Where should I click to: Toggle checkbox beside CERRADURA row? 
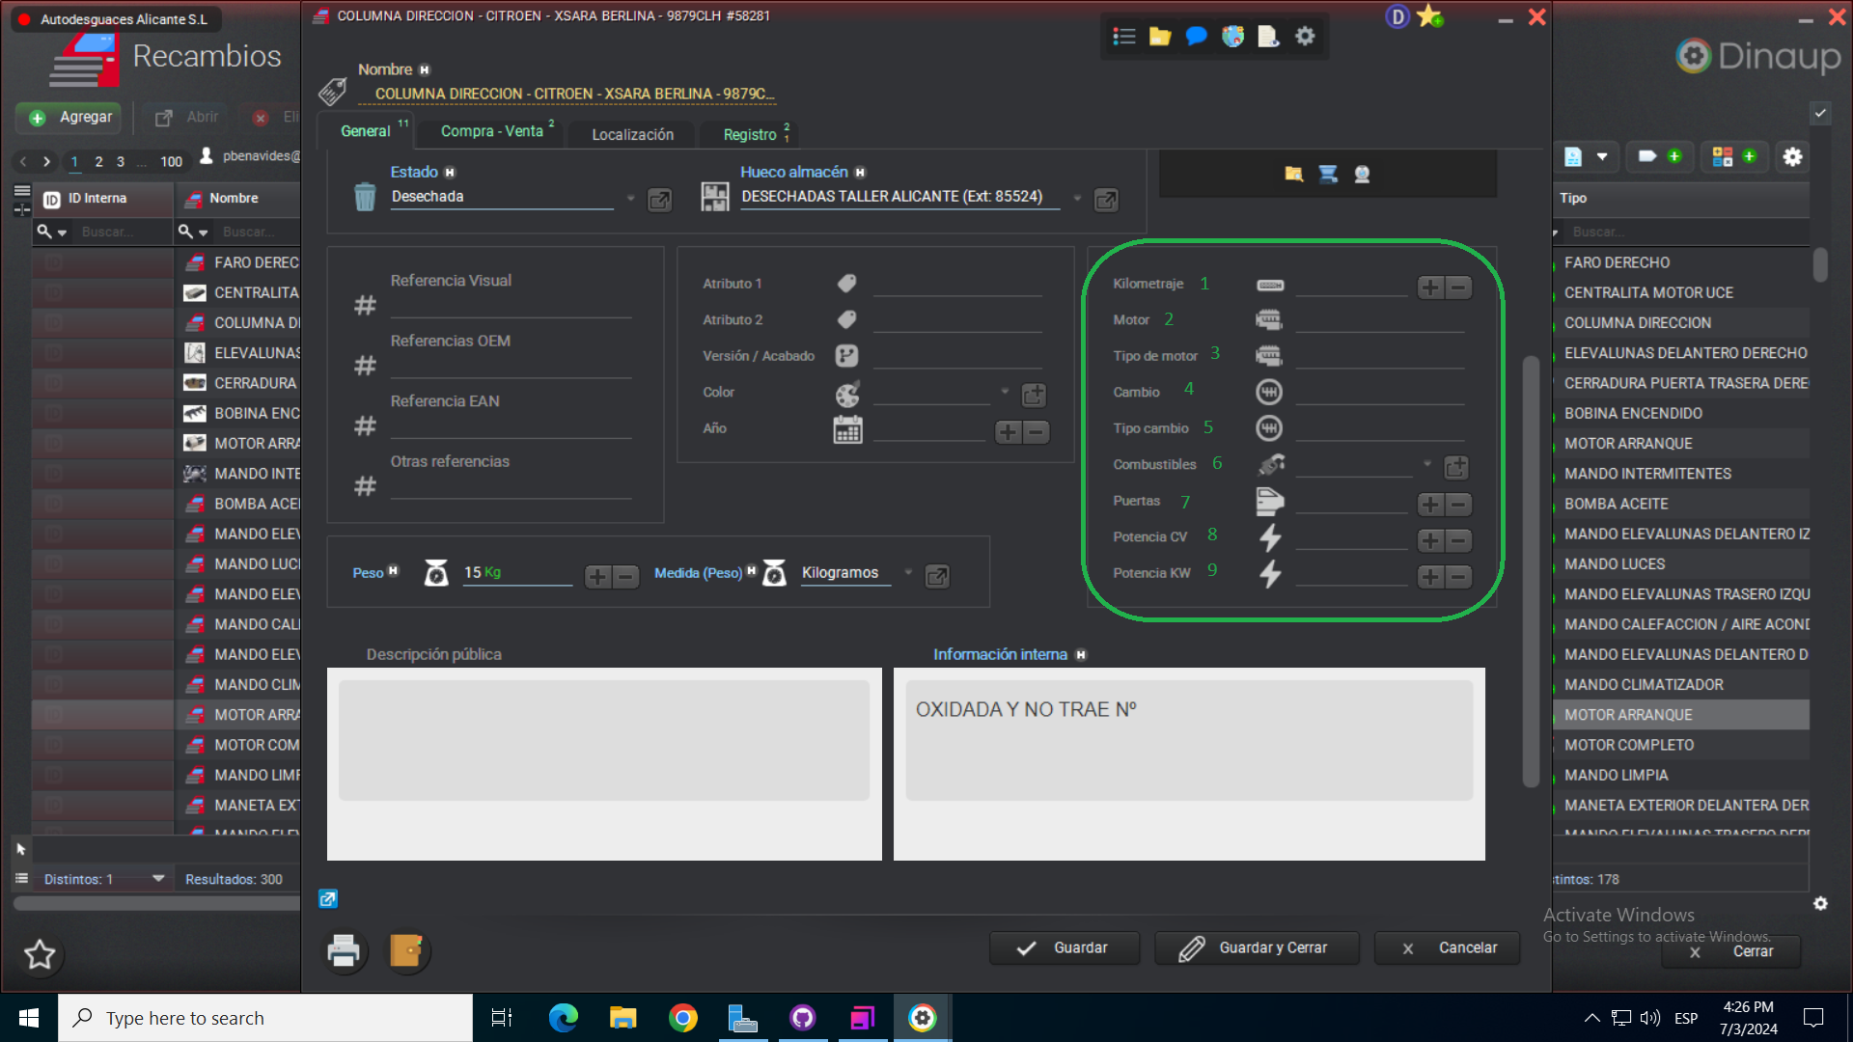(54, 383)
